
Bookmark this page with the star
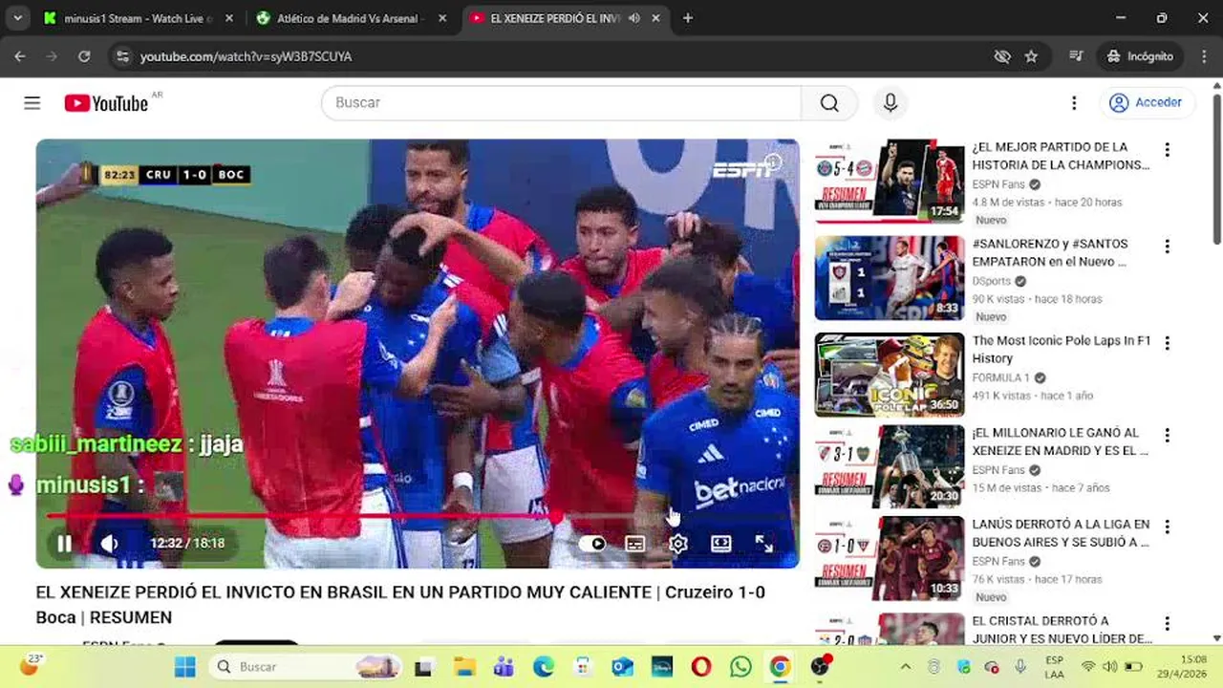pos(1031,56)
